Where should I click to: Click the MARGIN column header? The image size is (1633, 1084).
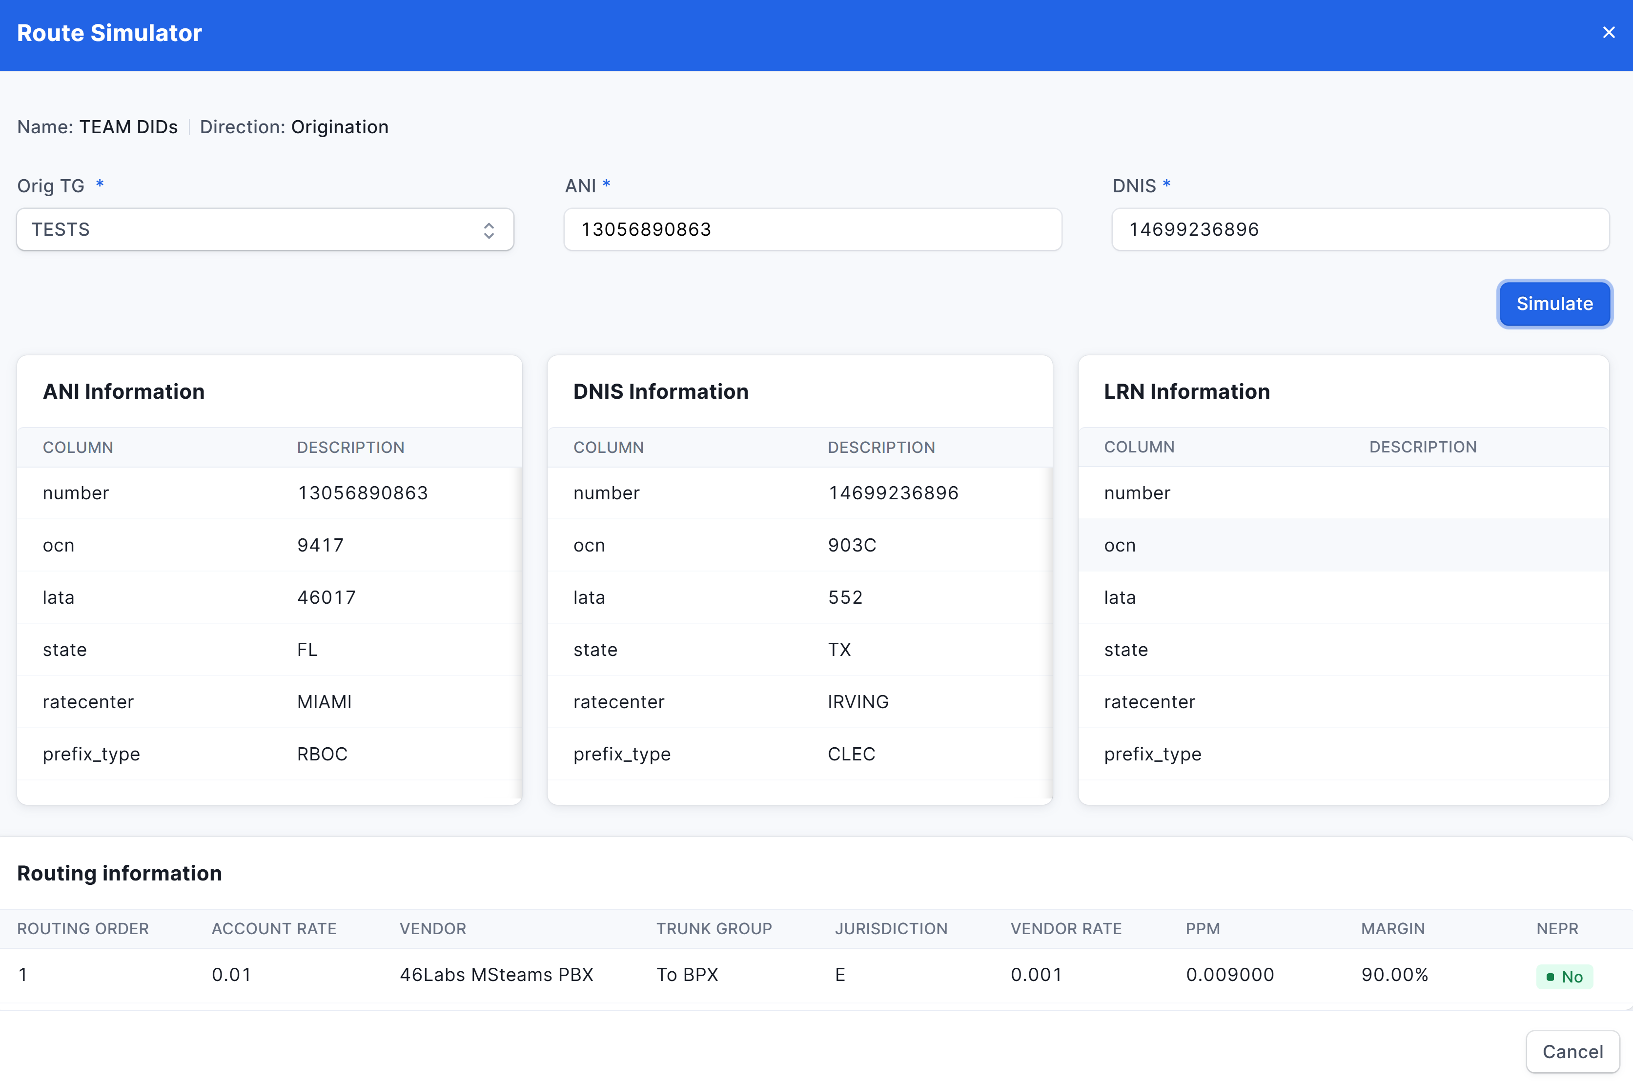pos(1392,928)
